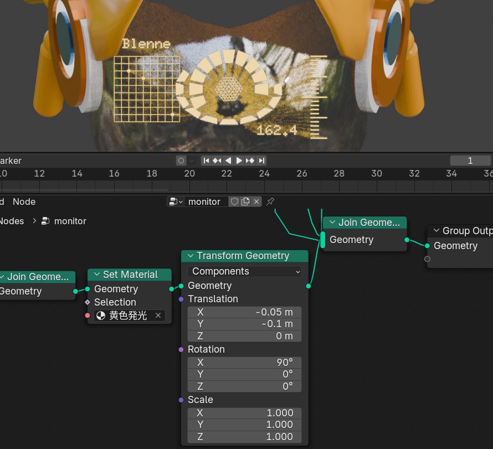Viewport: 493px width, 449px height.
Task: Click monitor in the node breadcrumb path
Action: (x=70, y=221)
